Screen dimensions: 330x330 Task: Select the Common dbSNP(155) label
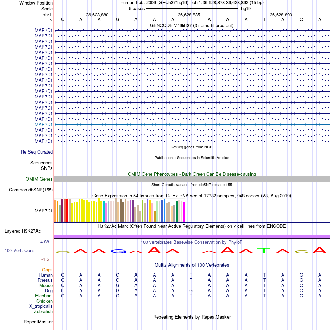(x=31, y=190)
